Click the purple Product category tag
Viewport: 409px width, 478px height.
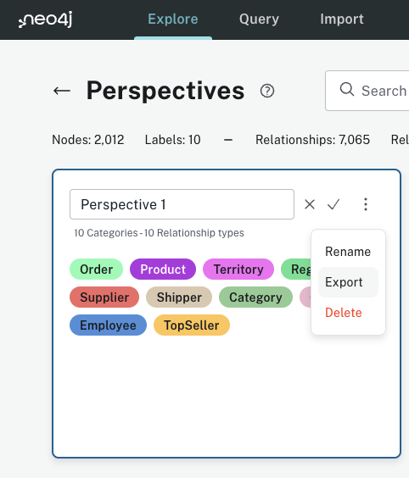pos(163,270)
